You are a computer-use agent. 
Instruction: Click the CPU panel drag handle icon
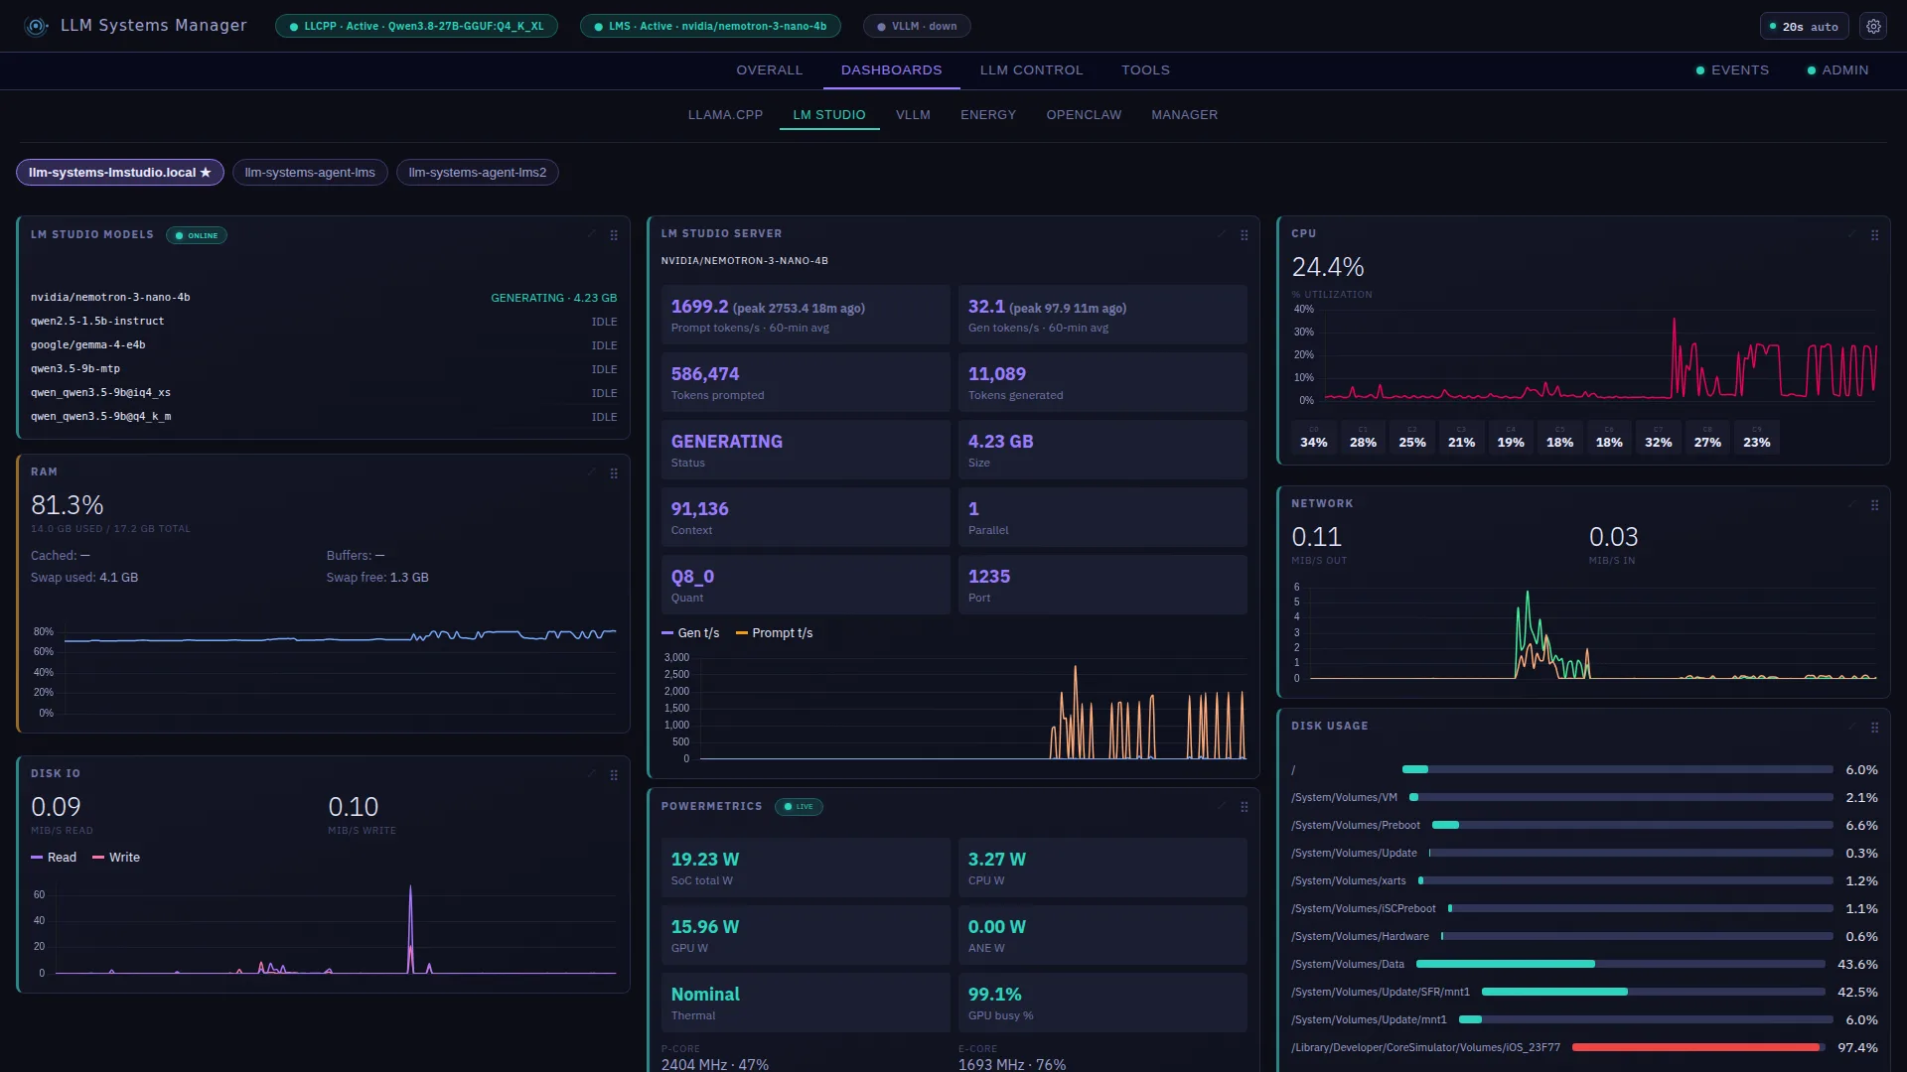[1875, 235]
